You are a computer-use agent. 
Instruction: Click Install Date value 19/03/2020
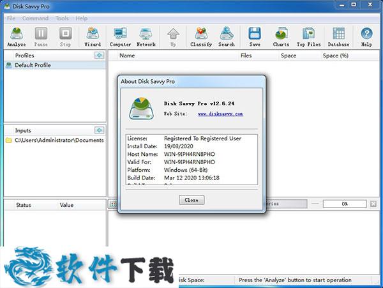(x=179, y=146)
